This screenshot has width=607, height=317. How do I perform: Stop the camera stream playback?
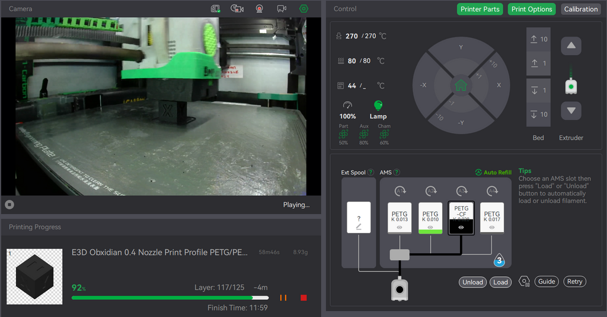point(9,205)
